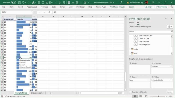
Task: Check the Zero Amount Calls field
Action: click(x=135, y=36)
